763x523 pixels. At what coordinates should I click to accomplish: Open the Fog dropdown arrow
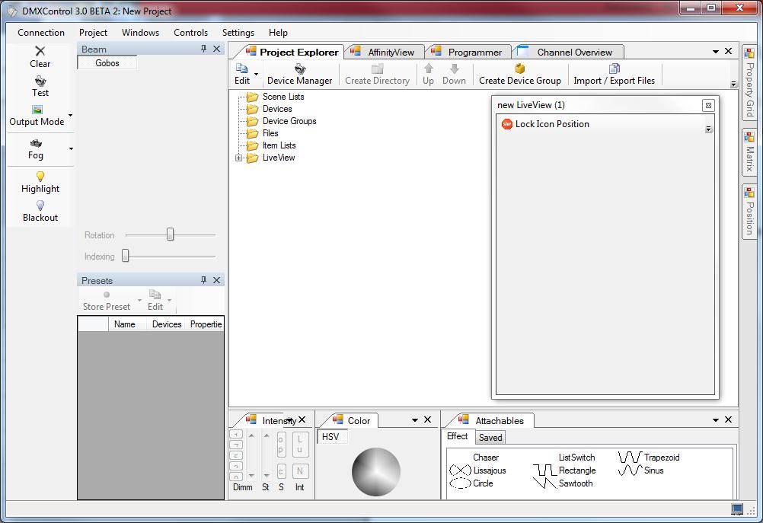pyautogui.click(x=70, y=148)
